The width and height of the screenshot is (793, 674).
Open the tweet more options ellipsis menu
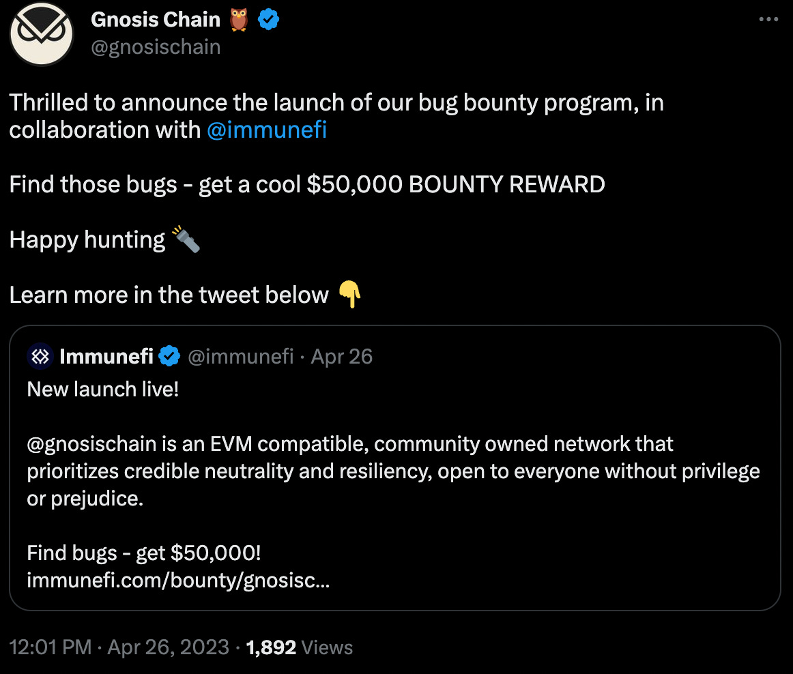pos(769,19)
